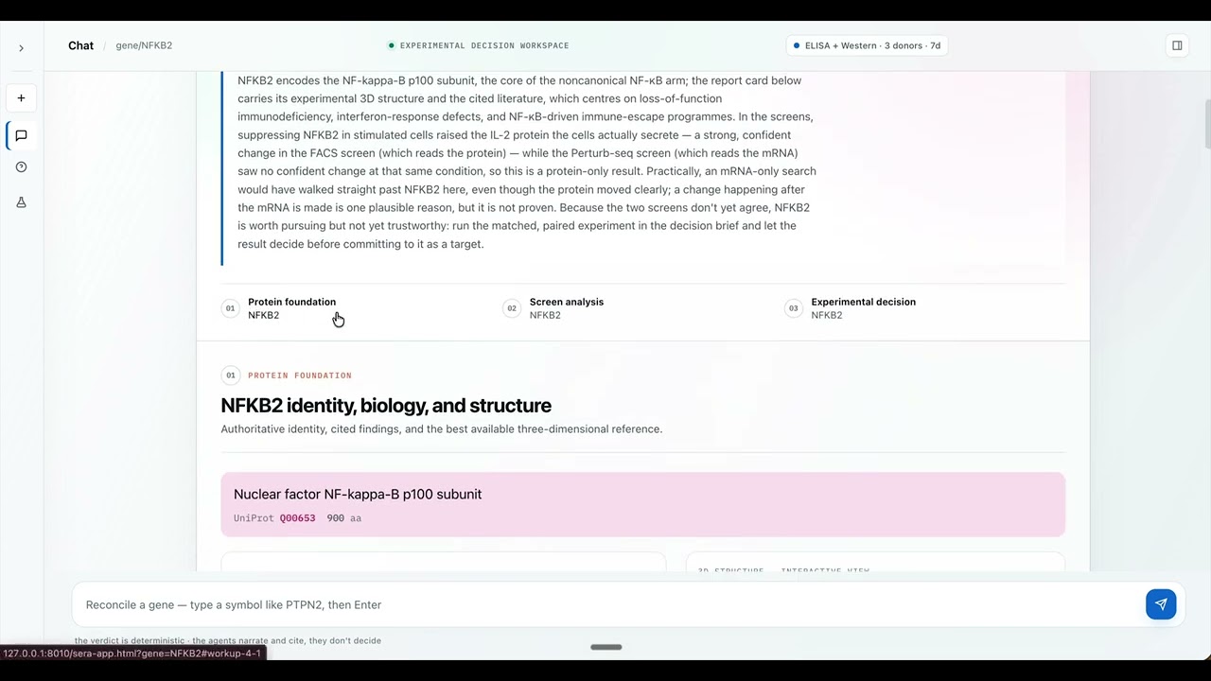Viewport: 1211px width, 681px height.
Task: Open the ELISA + Western assay pill
Action: coord(867,45)
